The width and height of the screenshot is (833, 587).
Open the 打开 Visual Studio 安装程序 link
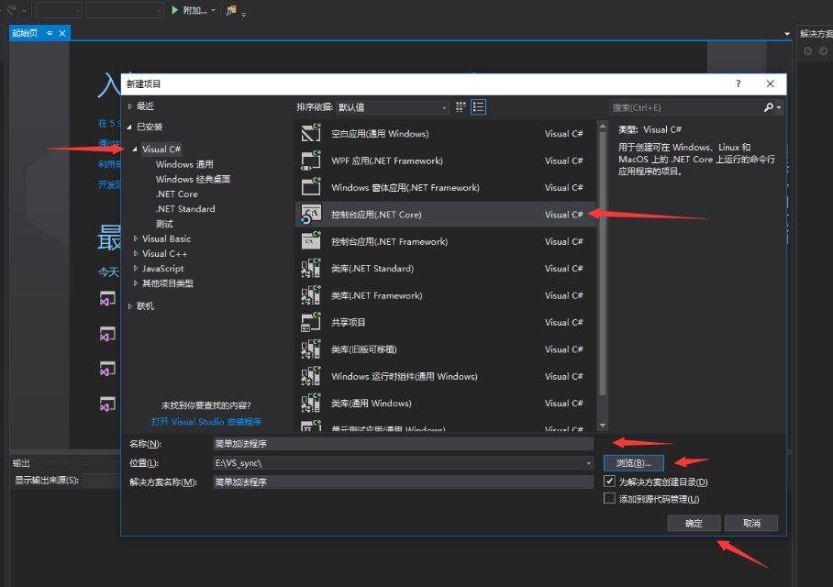pos(206,422)
